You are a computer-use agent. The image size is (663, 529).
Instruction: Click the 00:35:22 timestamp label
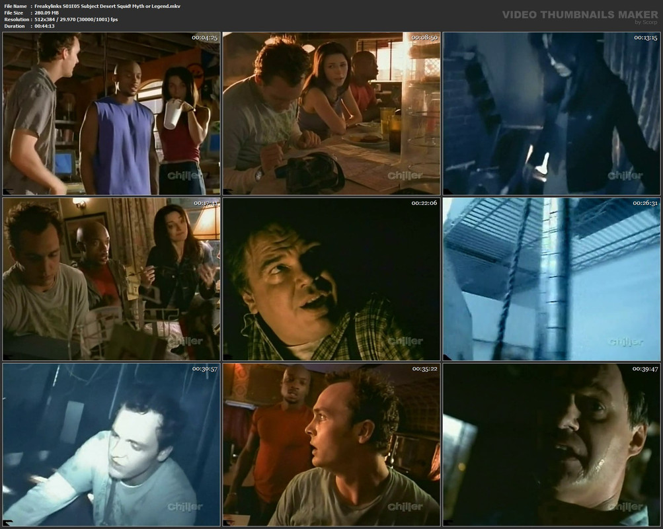(x=425, y=369)
